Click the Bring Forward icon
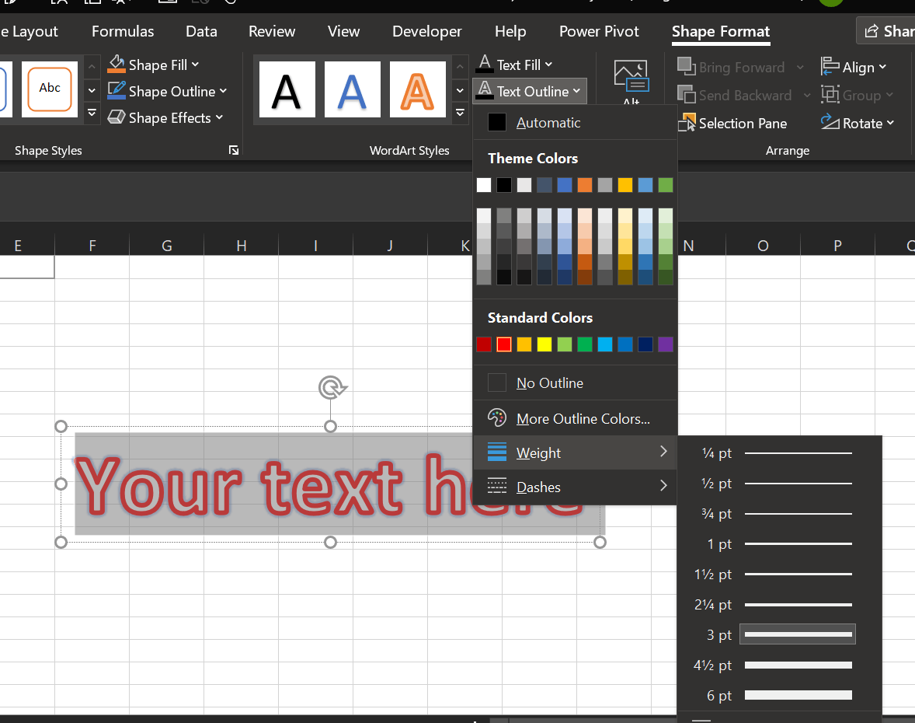This screenshot has width=915, height=723. pos(687,67)
